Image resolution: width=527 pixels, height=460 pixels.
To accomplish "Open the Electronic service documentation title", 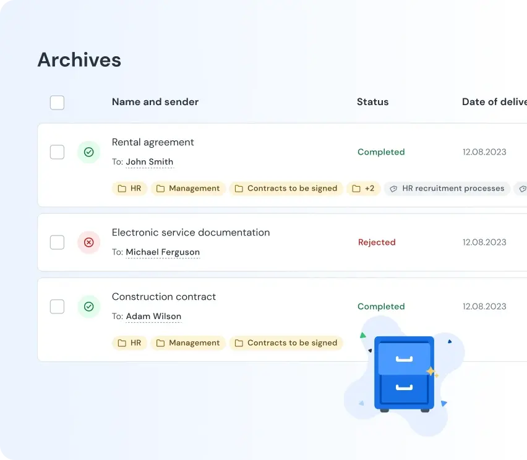I will (191, 232).
